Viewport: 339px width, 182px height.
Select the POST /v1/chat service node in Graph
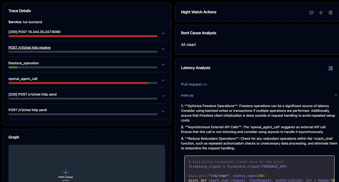coord(66,172)
